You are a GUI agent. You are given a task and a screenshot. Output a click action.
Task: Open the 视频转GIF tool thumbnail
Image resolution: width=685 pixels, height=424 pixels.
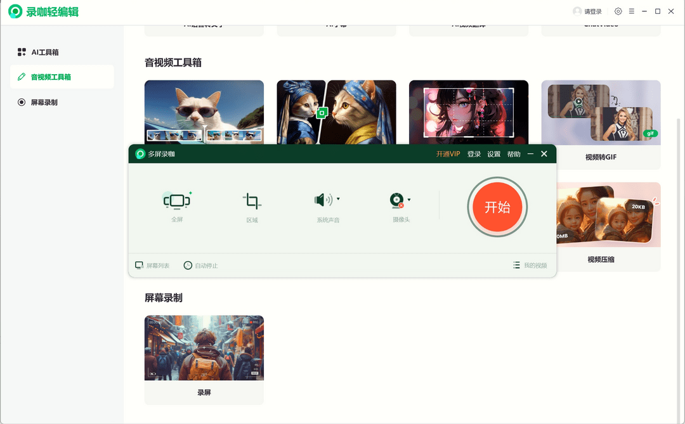click(x=601, y=112)
